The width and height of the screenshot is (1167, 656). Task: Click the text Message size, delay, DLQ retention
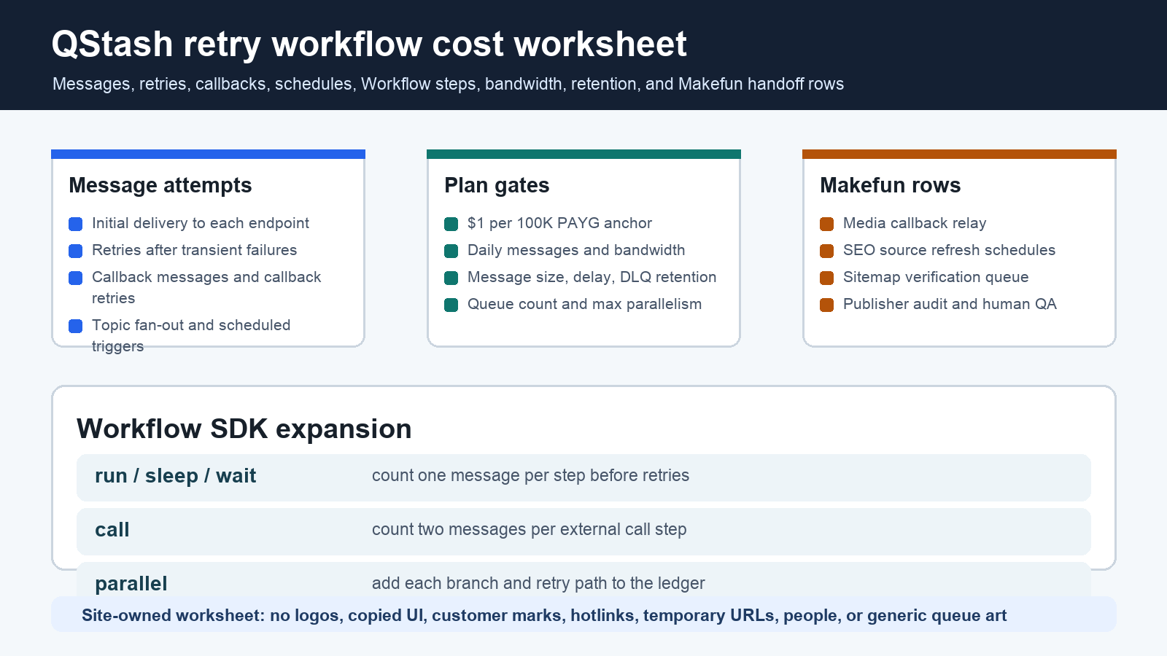(x=592, y=277)
